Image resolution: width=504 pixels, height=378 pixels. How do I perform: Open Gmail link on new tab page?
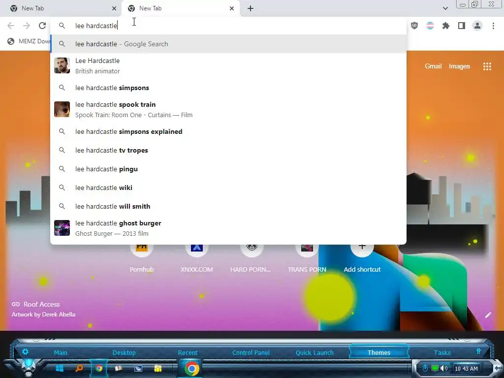(x=433, y=66)
